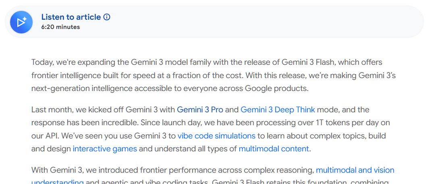Viewport: 444px width, 184px height.
Task: Click the "Listen to article" heading text
Action: click(71, 17)
